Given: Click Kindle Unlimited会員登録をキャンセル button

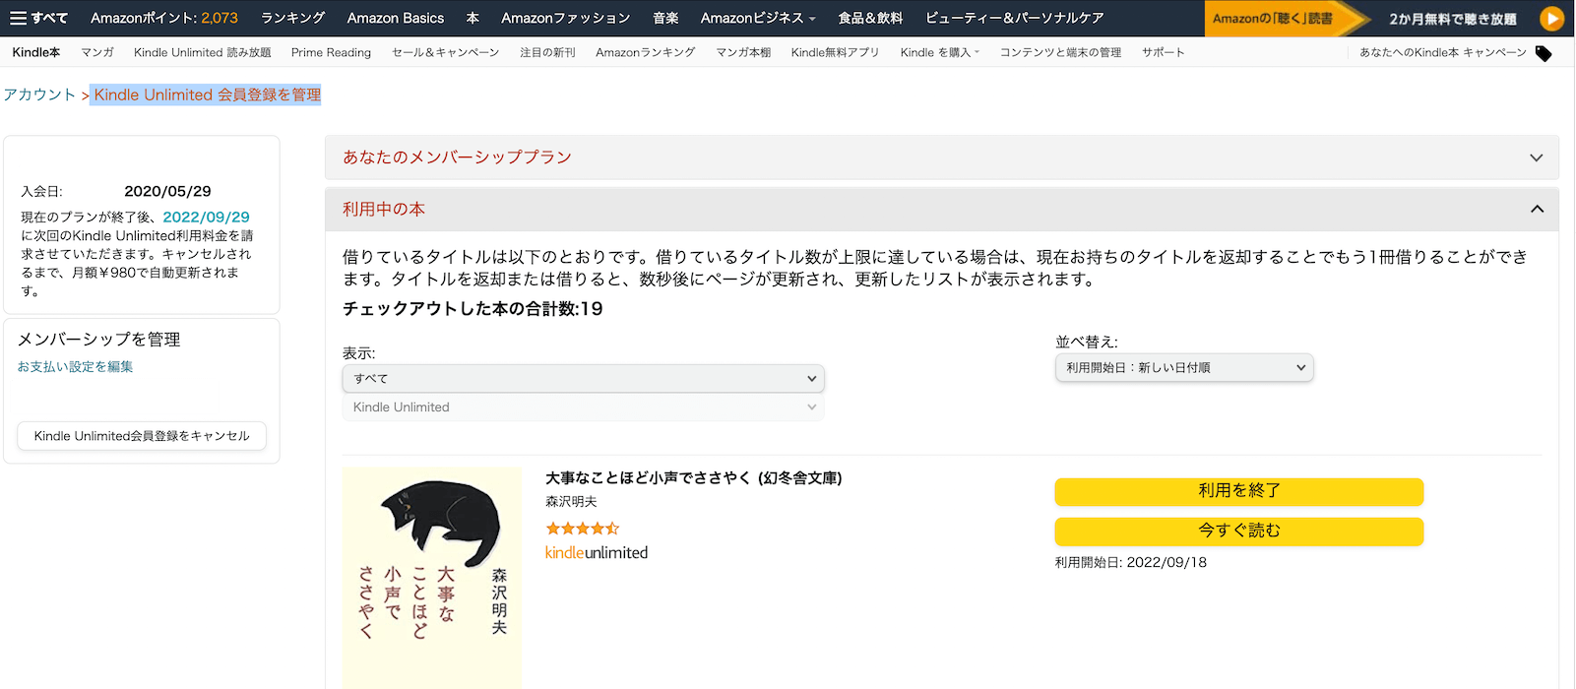Looking at the screenshot, I should coord(142,436).
